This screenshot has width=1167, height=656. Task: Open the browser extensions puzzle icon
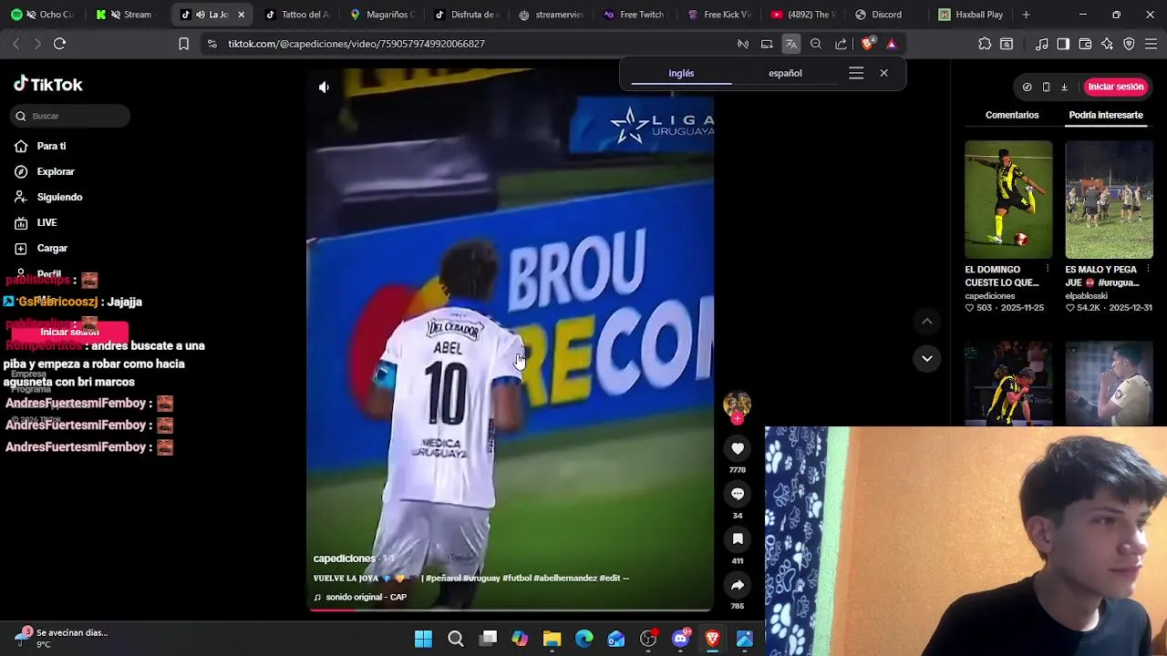[985, 44]
